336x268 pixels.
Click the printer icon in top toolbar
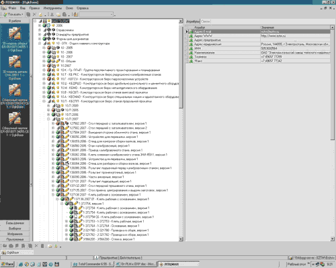pyautogui.click(x=65, y=15)
